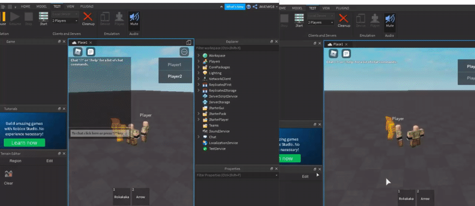Open the 2 Players dropdown in left window
This screenshot has height=206, width=475.
[65, 21]
